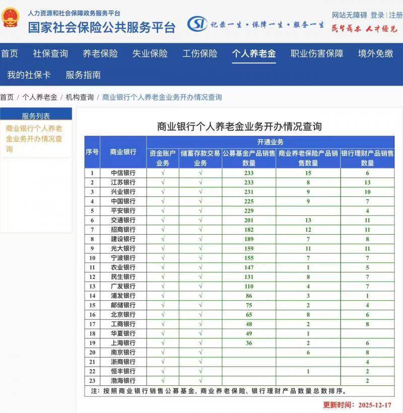Go to the 养老保险 section
Image resolution: width=403 pixels, height=413 pixels.
100,54
